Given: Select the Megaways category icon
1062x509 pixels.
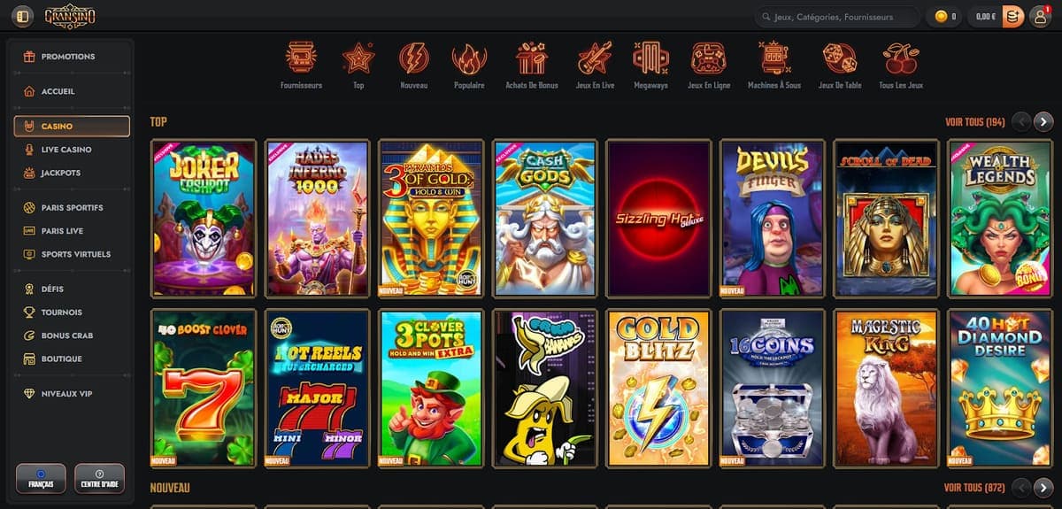Looking at the screenshot, I should pos(650,58).
